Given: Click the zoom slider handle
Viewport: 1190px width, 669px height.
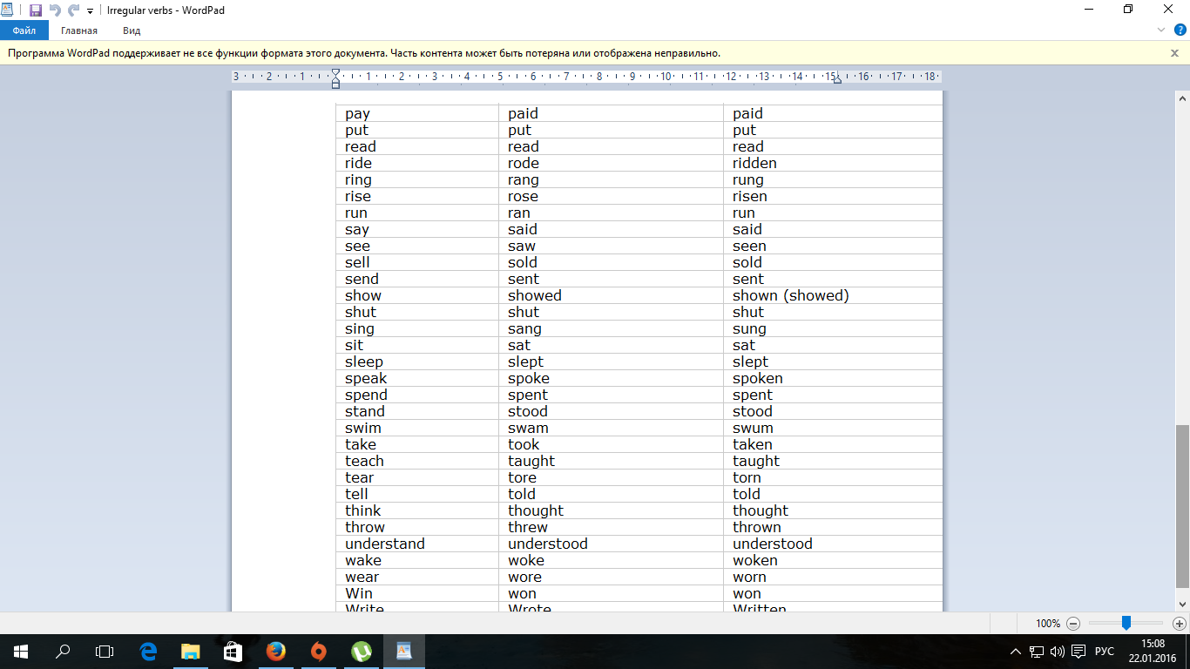Looking at the screenshot, I should coord(1126,623).
